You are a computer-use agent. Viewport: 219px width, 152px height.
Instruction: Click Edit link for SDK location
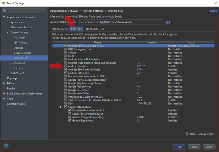coord(168,22)
